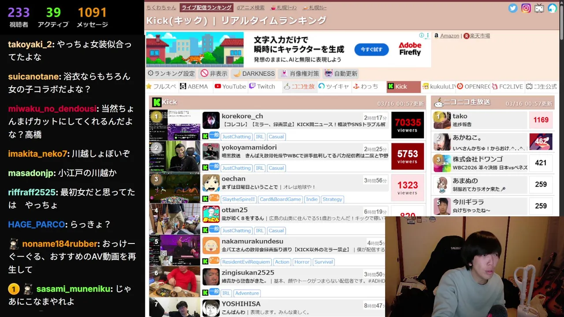Click the blue house icon in the header
Screen dimensions: 564x317
click(553, 8)
